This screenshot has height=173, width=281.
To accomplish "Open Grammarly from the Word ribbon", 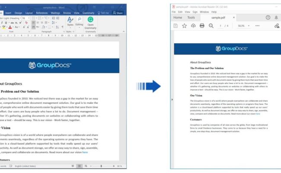I will tap(90, 23).
